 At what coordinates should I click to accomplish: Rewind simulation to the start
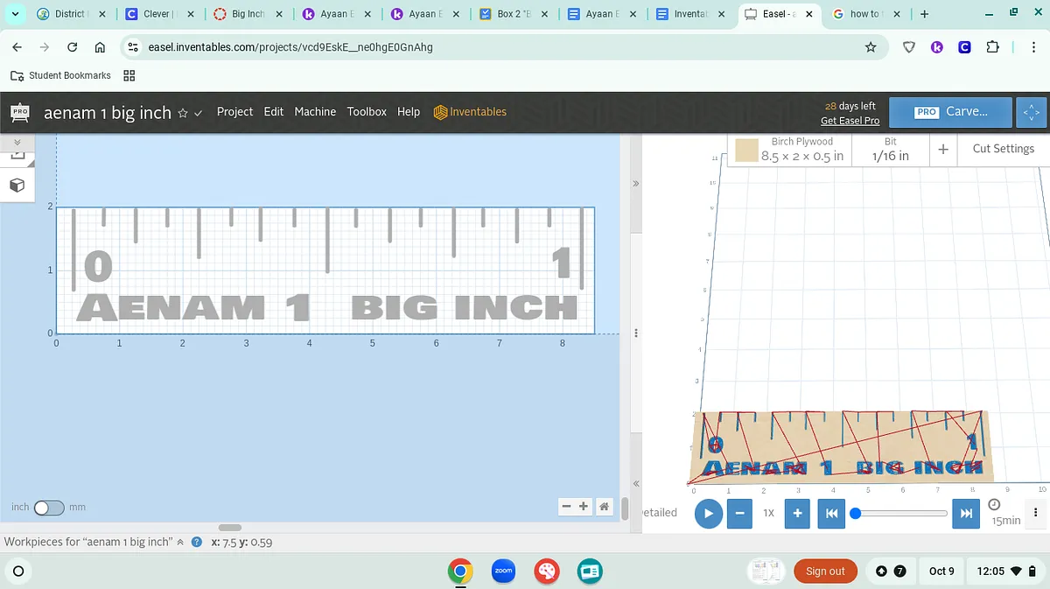(832, 514)
